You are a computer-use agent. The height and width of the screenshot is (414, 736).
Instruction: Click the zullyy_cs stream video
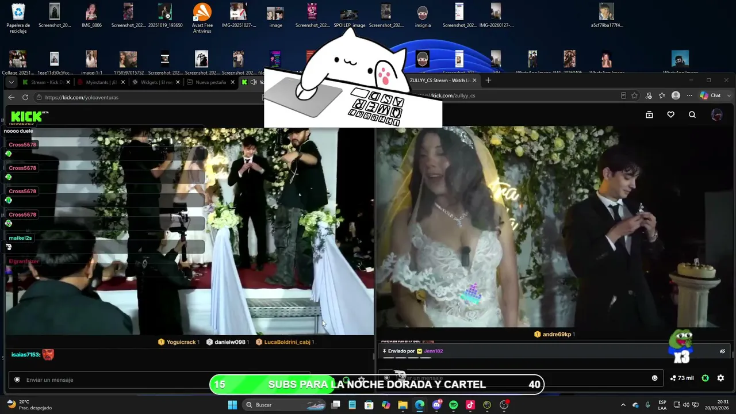(555, 227)
